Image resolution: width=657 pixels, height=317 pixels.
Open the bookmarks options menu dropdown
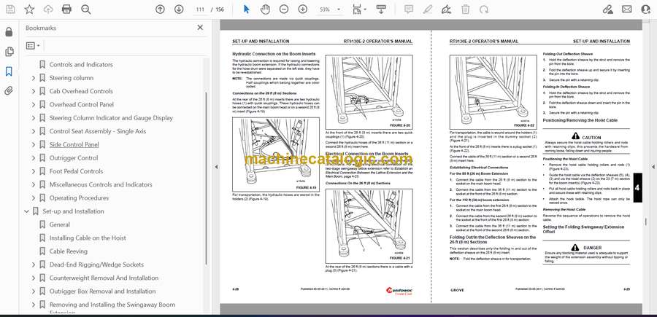(33, 46)
